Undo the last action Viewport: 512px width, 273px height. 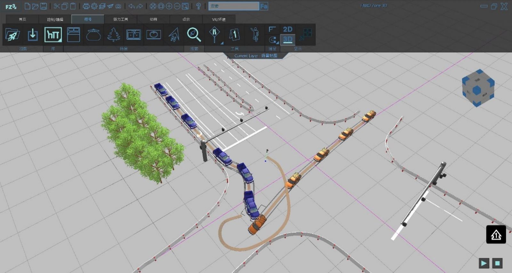click(132, 6)
